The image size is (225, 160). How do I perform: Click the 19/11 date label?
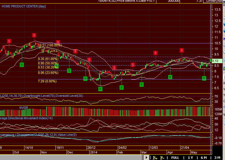(x=60, y=148)
